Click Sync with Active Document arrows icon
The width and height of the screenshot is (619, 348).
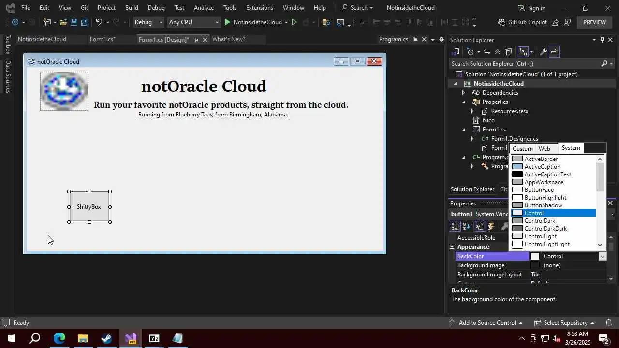pyautogui.click(x=487, y=52)
